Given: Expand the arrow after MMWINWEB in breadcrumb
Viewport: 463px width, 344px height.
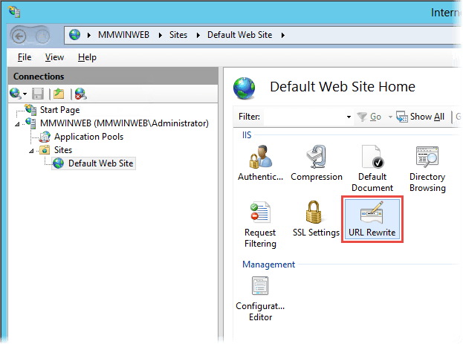Looking at the screenshot, I should coord(161,35).
